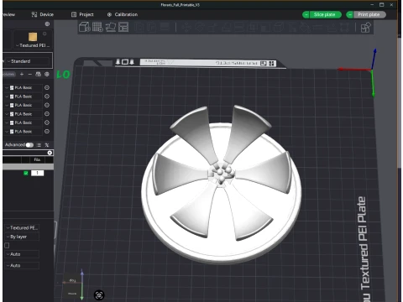This screenshot has height=302, width=403.
Task: Open the Print plate options arrow
Action: 350,14
